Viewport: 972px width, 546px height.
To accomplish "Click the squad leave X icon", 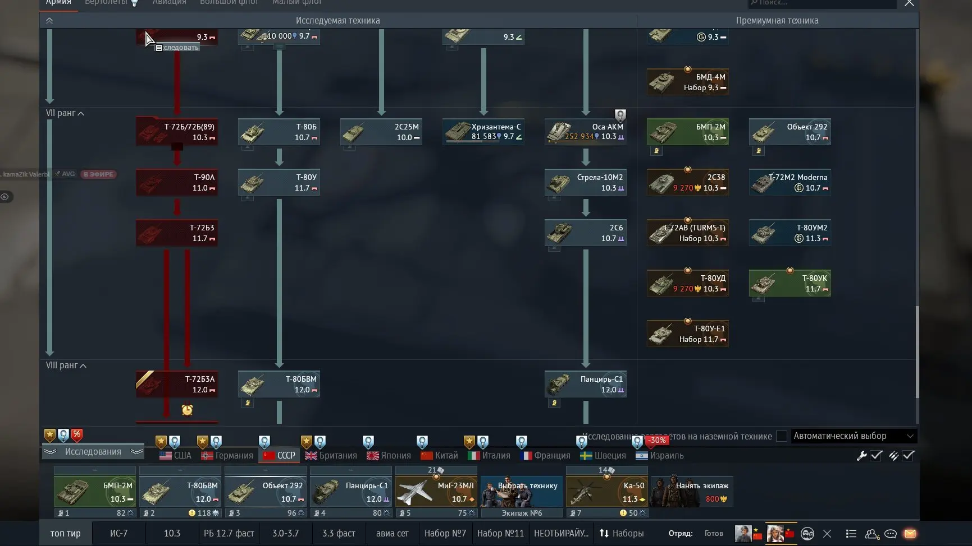I will coord(827,534).
